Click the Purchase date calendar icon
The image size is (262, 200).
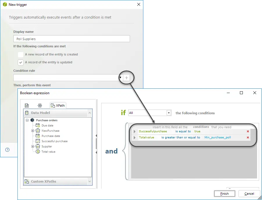(x=38, y=136)
